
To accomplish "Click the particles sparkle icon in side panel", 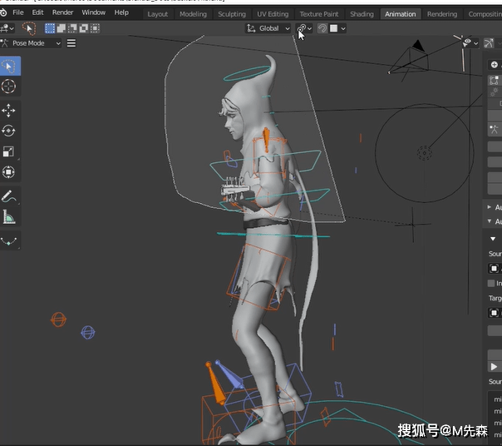I will [494, 92].
